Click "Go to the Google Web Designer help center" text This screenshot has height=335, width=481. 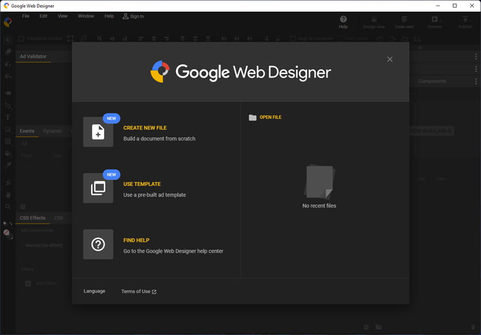[173, 251]
